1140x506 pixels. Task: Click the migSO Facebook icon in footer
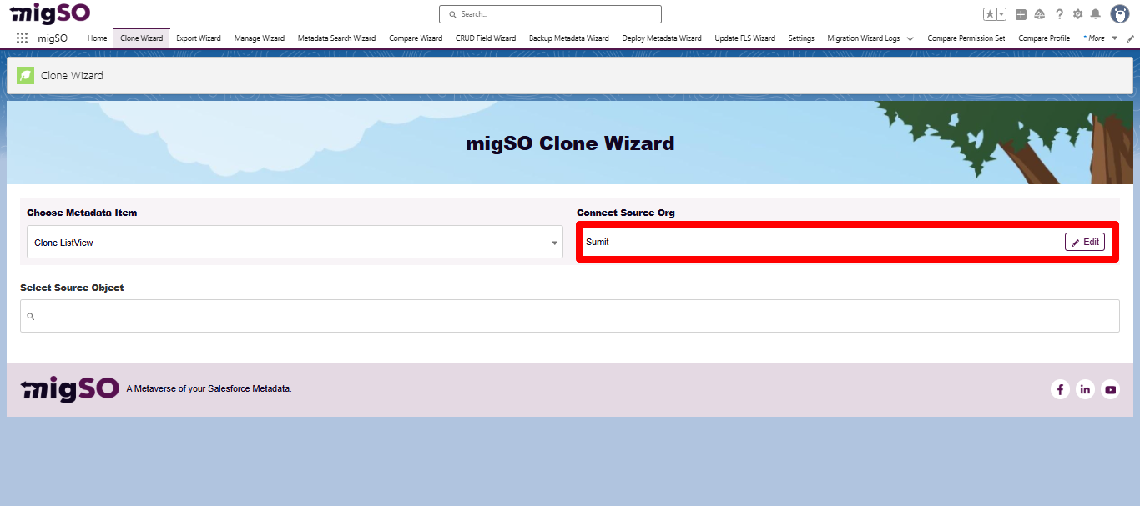click(1060, 389)
